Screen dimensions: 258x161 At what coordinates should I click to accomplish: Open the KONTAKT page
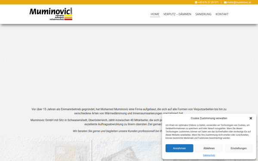pyautogui.click(x=222, y=14)
